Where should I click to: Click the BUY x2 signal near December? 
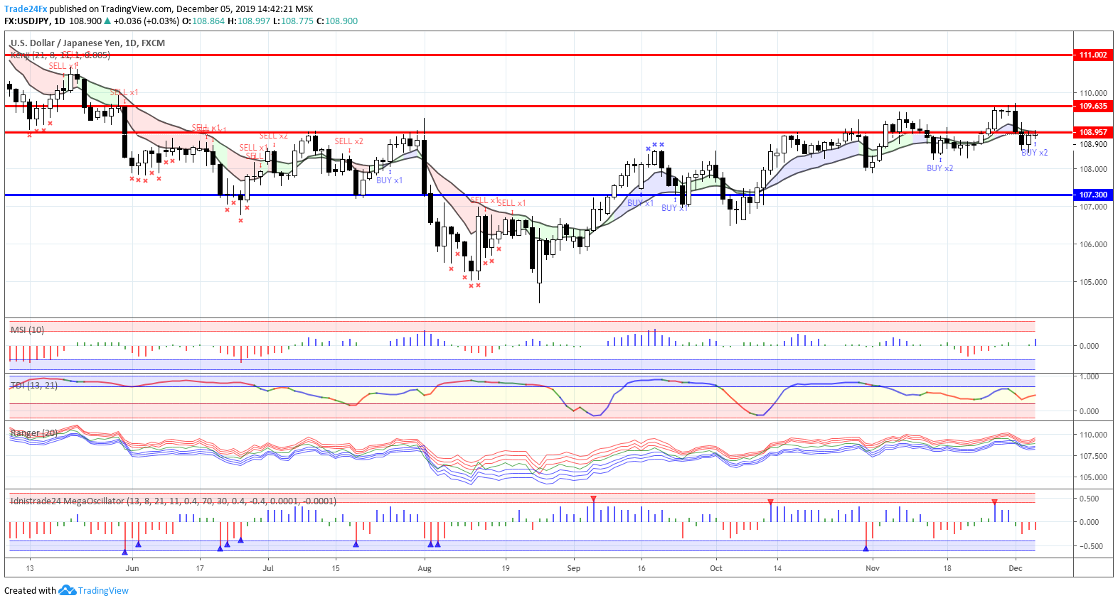pyautogui.click(x=1035, y=153)
